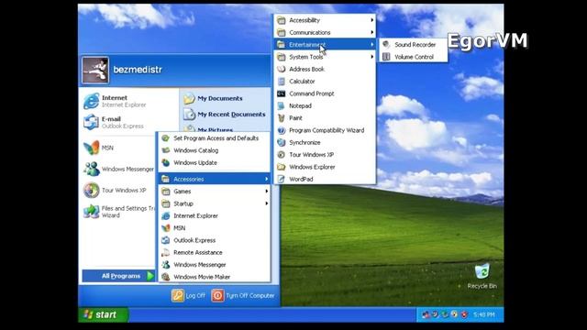This screenshot has width=587, height=330.
Task: Click the Log Off button
Action: click(189, 295)
